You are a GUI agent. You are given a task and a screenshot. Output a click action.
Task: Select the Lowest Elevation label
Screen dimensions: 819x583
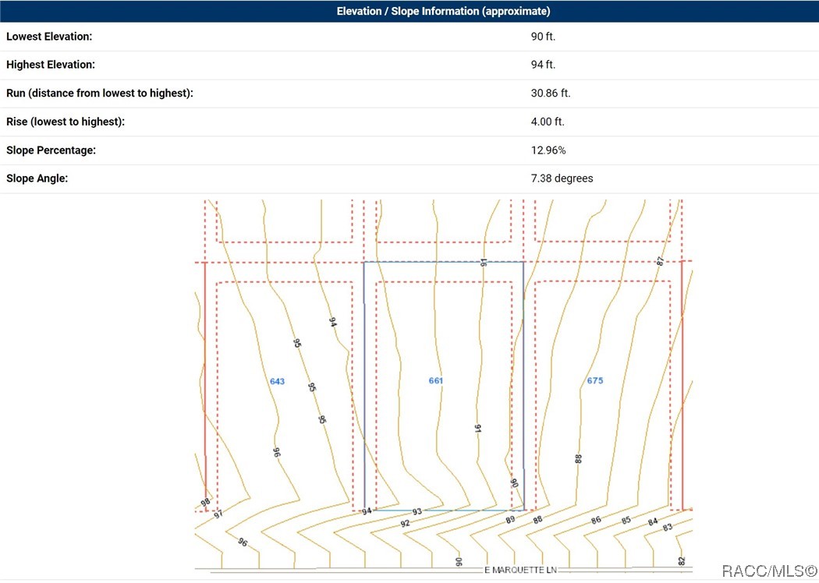pos(49,37)
